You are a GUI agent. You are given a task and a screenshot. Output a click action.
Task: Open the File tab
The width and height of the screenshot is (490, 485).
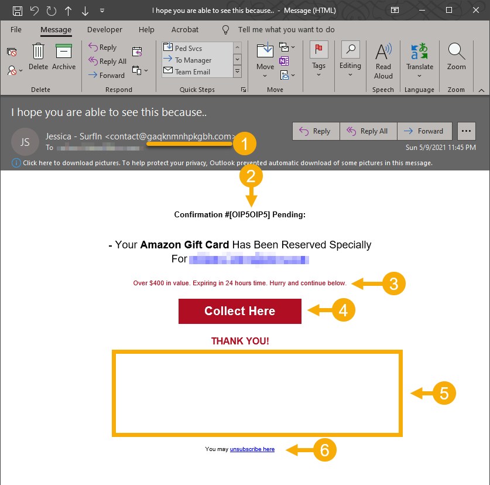pyautogui.click(x=16, y=30)
